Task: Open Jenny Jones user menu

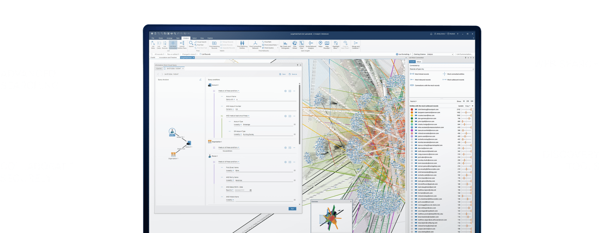Action: pyautogui.click(x=440, y=34)
